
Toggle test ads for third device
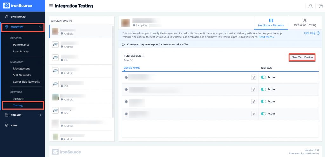coord(263,102)
